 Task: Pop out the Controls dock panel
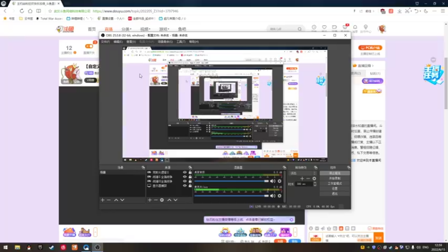[x=348, y=167]
